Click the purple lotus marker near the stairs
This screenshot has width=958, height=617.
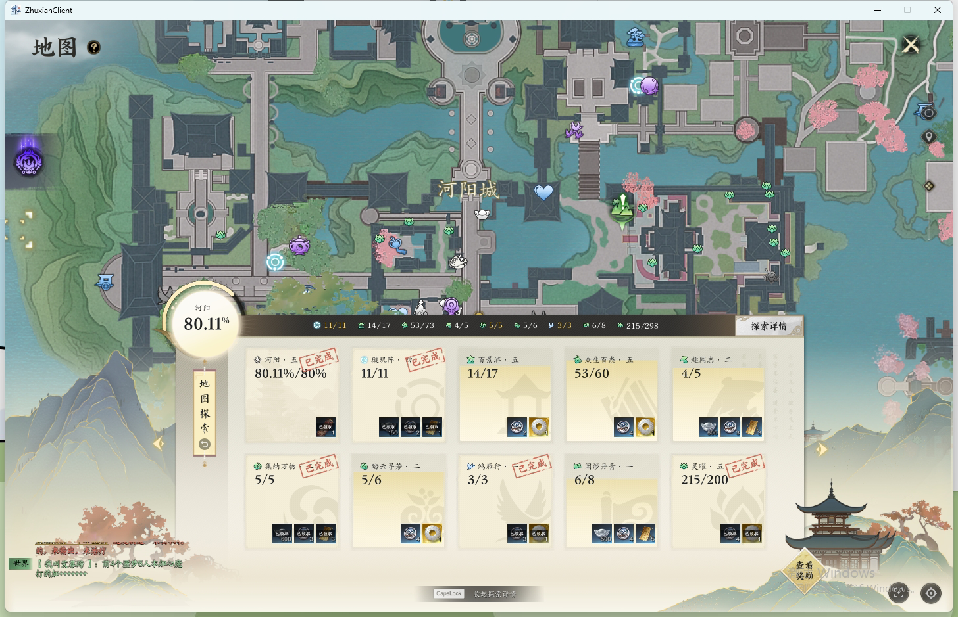tap(574, 130)
